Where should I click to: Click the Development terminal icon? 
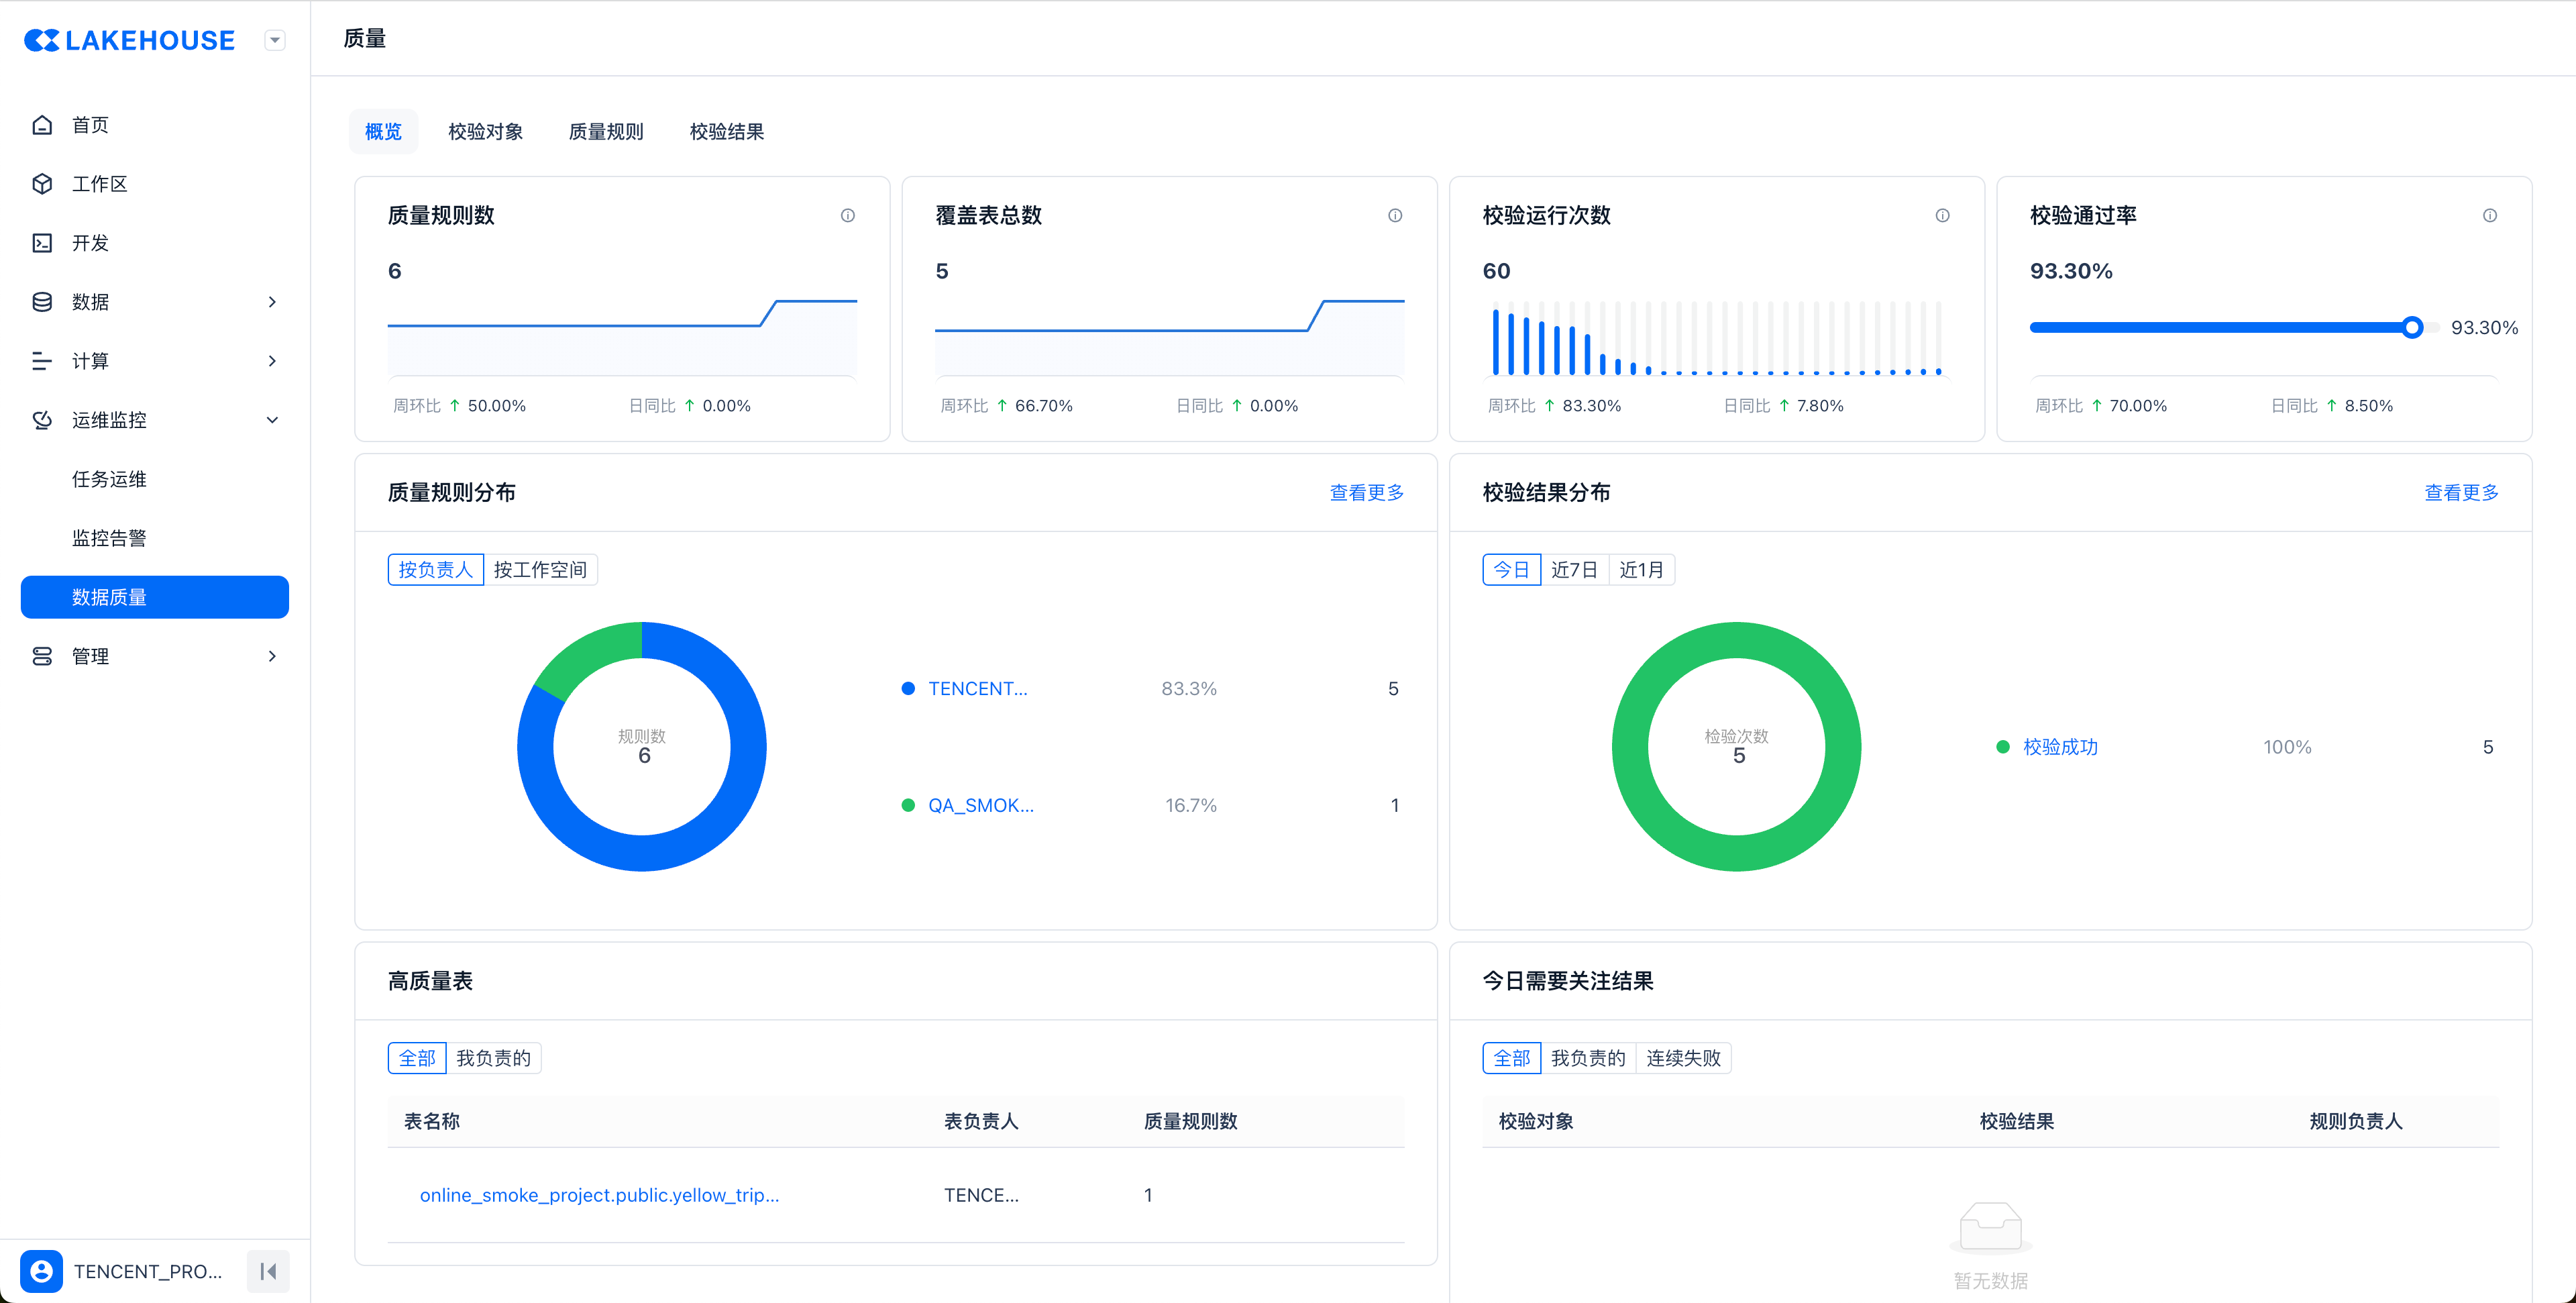[x=42, y=243]
